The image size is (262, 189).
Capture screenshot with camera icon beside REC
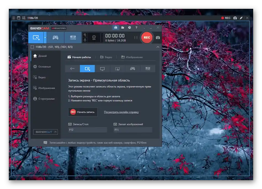click(158, 37)
